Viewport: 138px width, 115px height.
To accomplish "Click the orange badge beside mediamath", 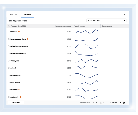I will [21, 97].
